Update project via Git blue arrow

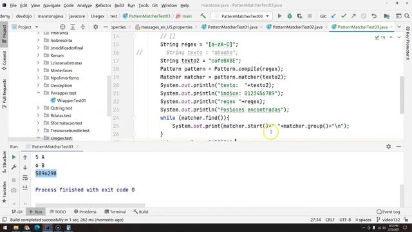pyautogui.click(x=333, y=16)
